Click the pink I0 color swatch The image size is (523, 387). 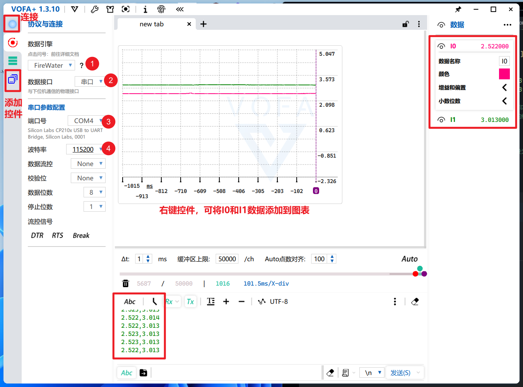point(504,74)
